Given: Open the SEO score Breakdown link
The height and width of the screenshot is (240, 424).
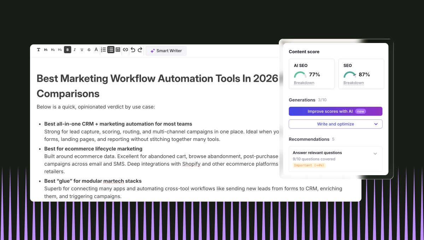Looking at the screenshot, I should click(354, 83).
